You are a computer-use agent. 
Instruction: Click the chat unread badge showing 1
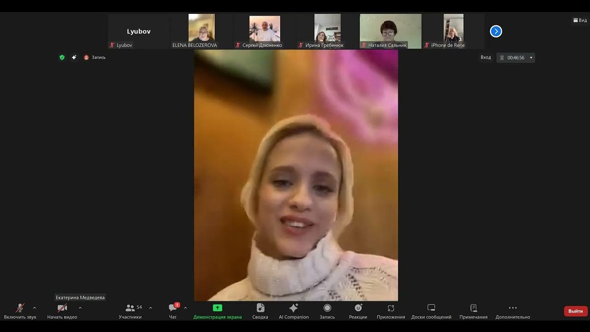[x=177, y=305]
